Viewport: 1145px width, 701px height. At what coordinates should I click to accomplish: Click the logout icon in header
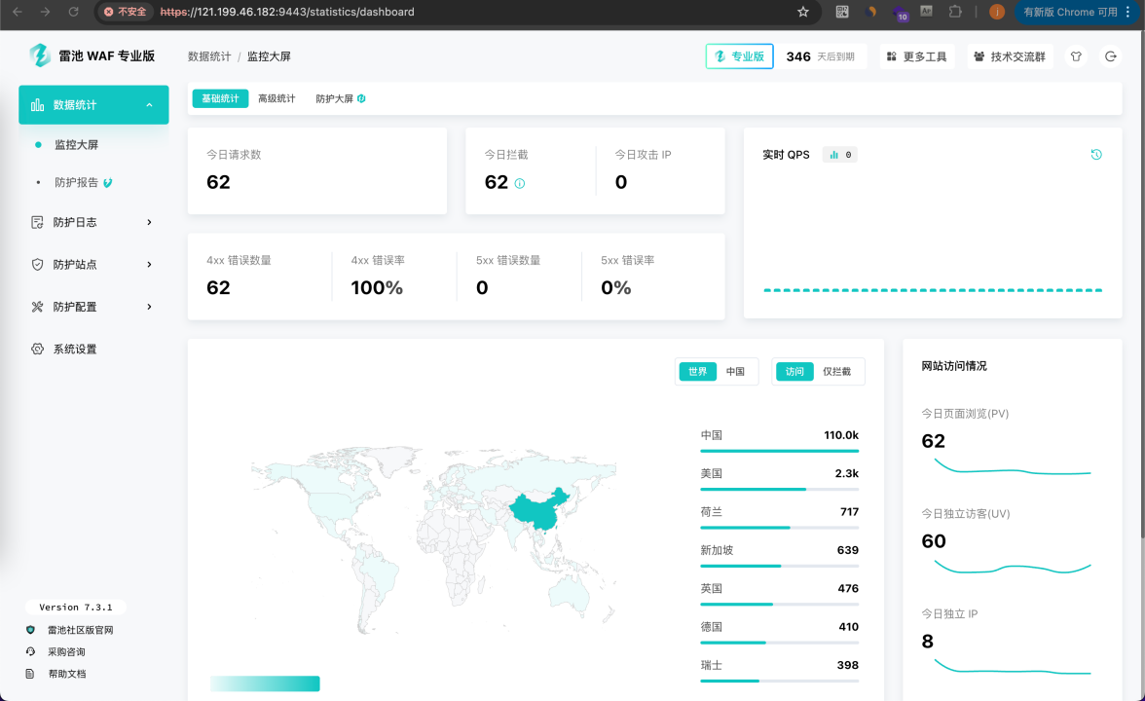(1111, 56)
